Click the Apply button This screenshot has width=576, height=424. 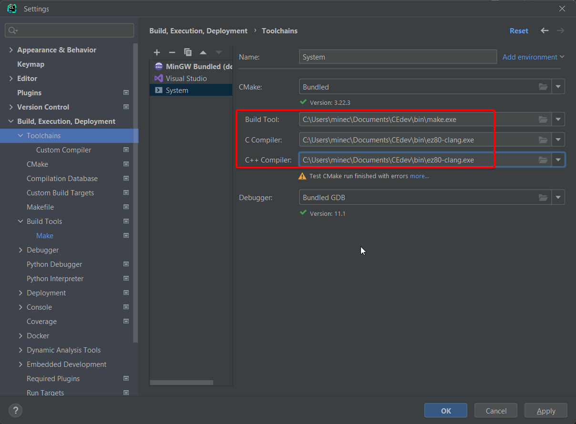click(x=545, y=411)
